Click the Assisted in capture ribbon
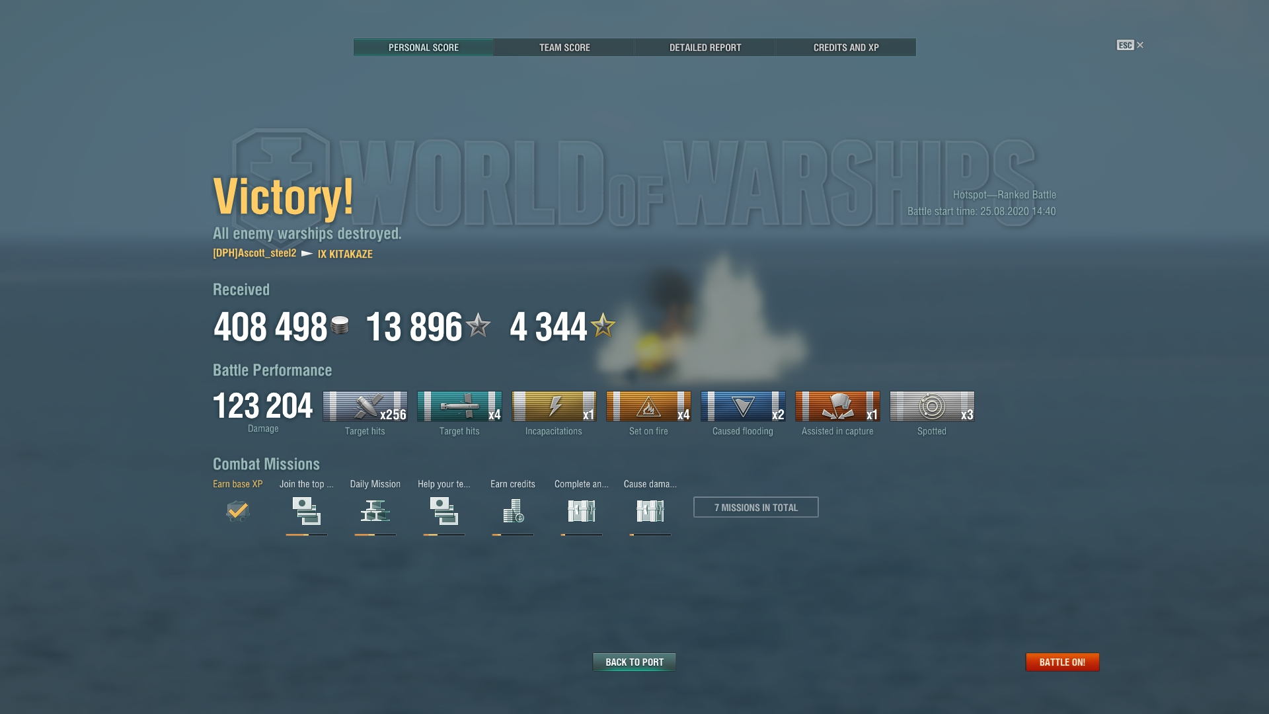1269x714 pixels. coord(837,407)
